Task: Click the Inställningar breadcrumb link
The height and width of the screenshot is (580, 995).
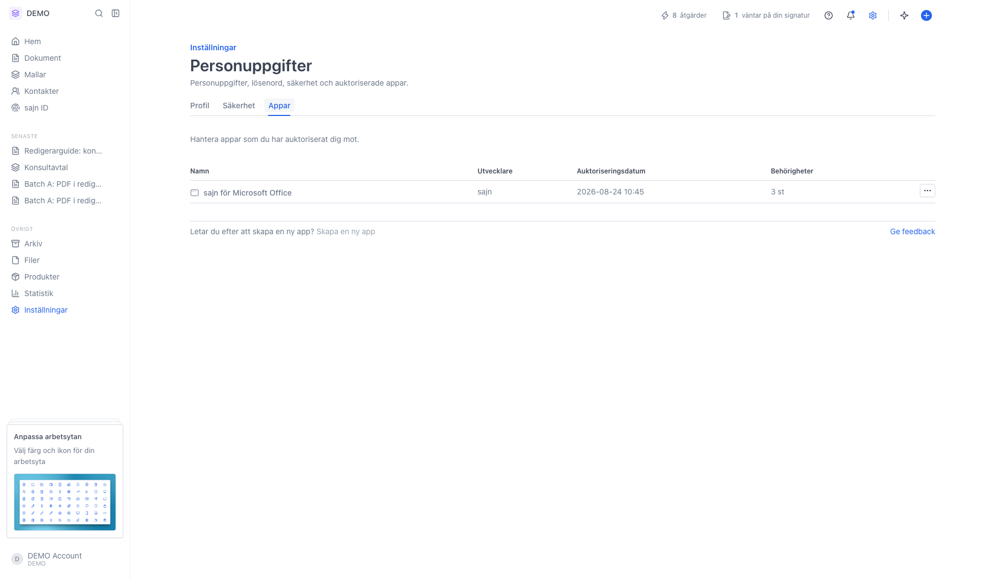Action: pyautogui.click(x=213, y=48)
